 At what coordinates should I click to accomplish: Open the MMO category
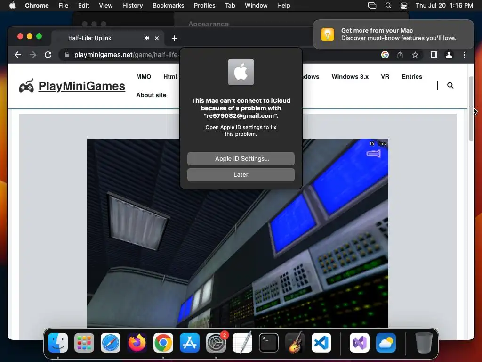click(x=144, y=77)
